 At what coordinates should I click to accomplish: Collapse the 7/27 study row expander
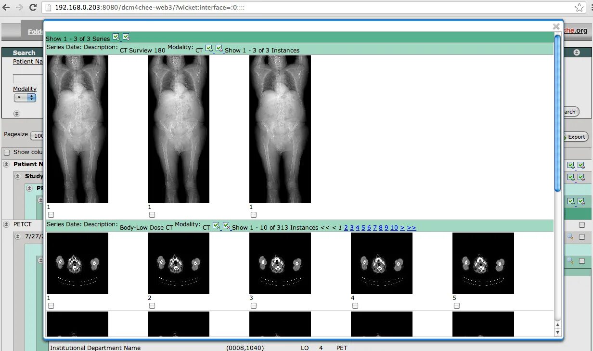click(19, 236)
